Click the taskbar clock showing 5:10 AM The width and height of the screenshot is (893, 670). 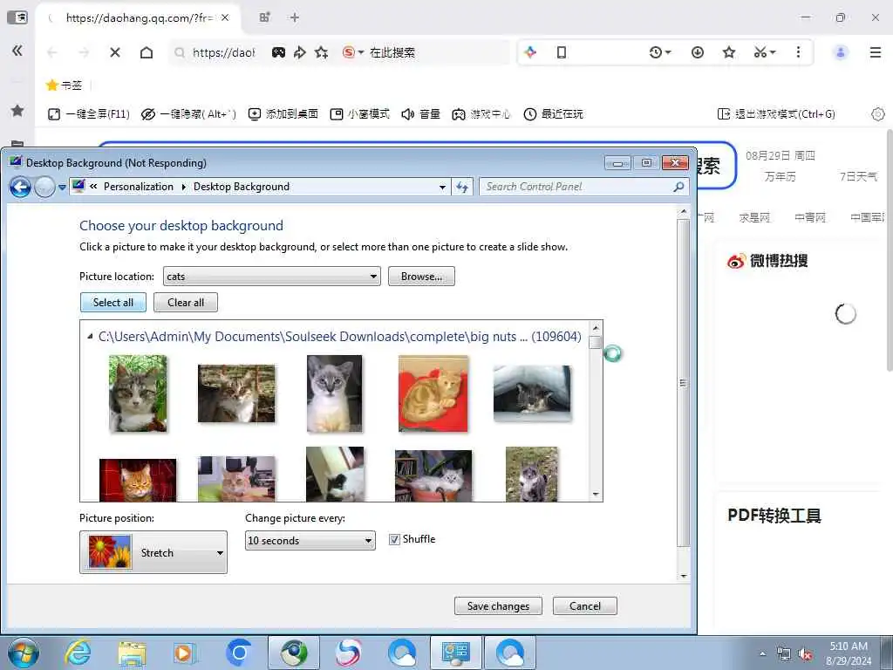849,653
